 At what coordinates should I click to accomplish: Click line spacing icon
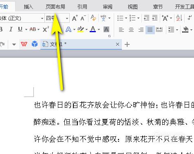pyautogui.click(x=171, y=29)
